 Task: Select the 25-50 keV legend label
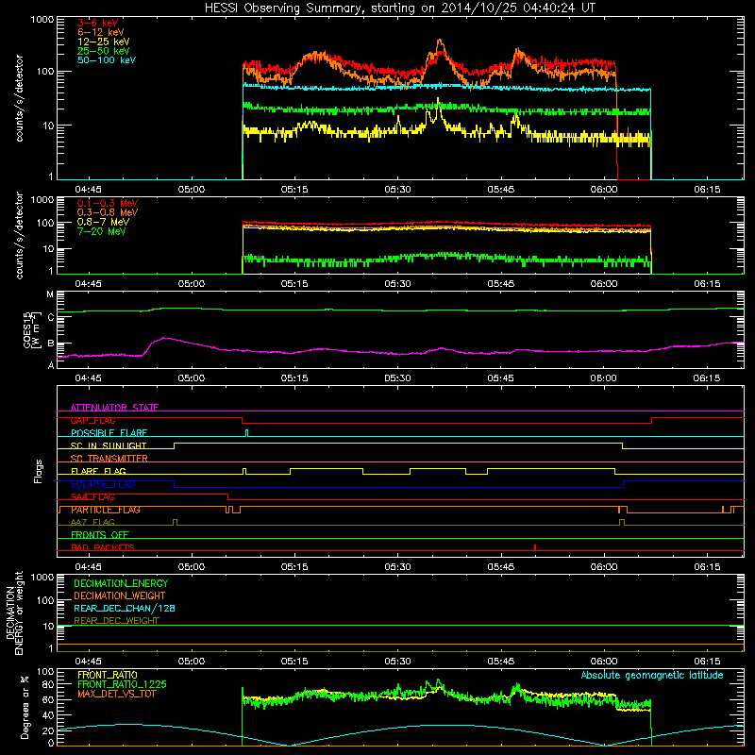click(104, 51)
